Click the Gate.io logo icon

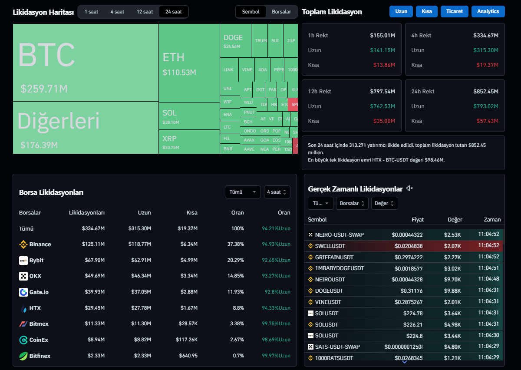23,292
